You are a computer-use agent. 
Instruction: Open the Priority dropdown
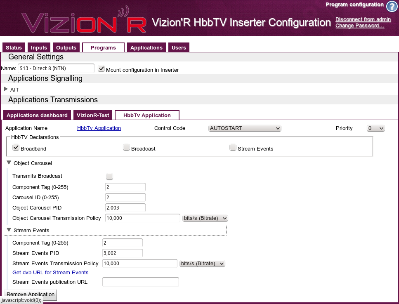click(x=375, y=128)
